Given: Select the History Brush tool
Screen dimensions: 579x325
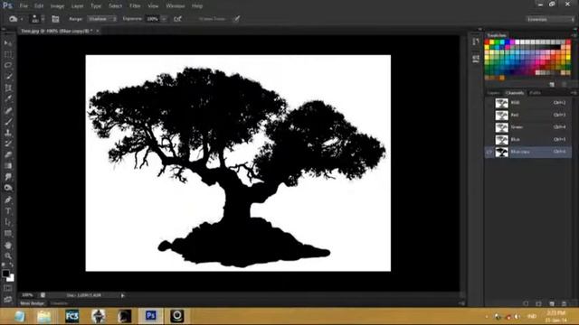Looking at the screenshot, I should (8, 144).
